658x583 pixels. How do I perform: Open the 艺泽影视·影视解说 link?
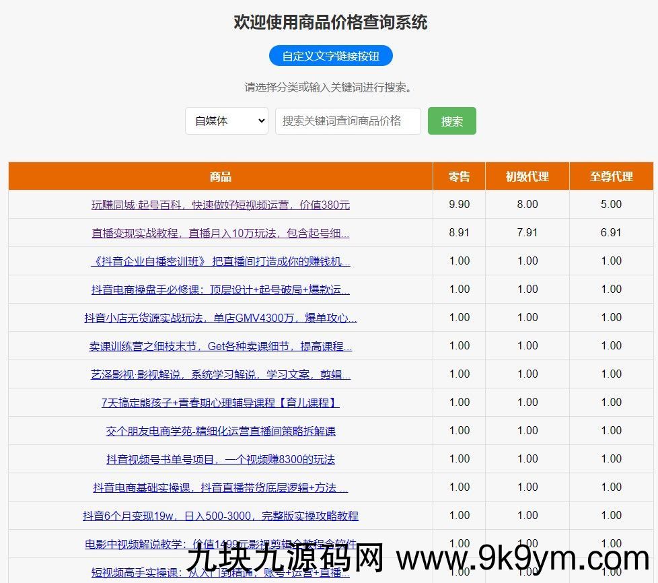[x=221, y=374]
